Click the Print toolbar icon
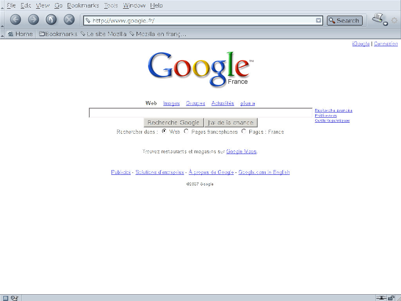The image size is (401, 301). pos(377,18)
